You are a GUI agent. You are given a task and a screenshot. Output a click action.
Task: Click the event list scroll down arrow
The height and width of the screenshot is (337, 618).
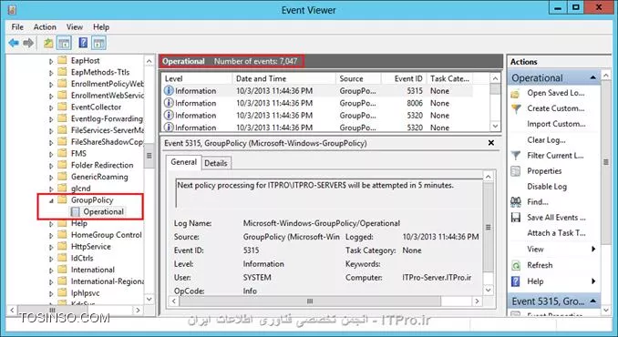[x=496, y=126]
